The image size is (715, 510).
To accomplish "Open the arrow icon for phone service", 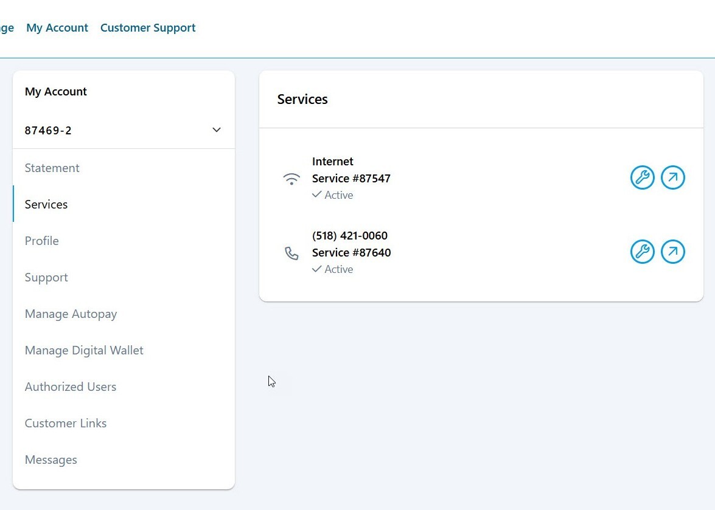I will tap(673, 252).
